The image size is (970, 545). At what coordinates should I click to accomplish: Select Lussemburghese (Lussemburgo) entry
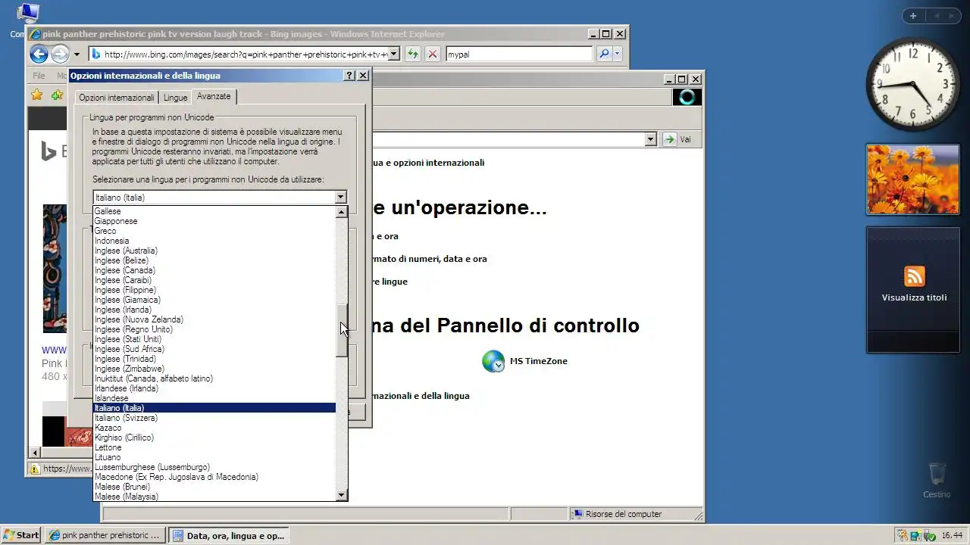(x=214, y=467)
